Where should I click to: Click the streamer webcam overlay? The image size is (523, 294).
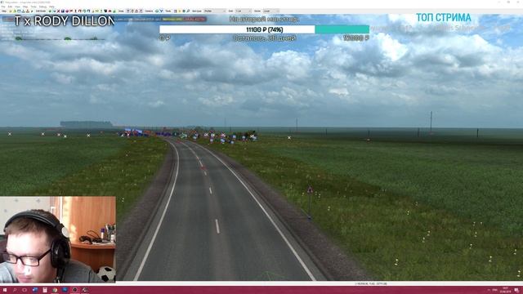pyautogui.click(x=58, y=239)
